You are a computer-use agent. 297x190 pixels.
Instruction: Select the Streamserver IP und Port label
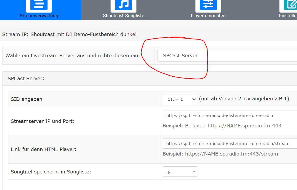[x=43, y=121]
